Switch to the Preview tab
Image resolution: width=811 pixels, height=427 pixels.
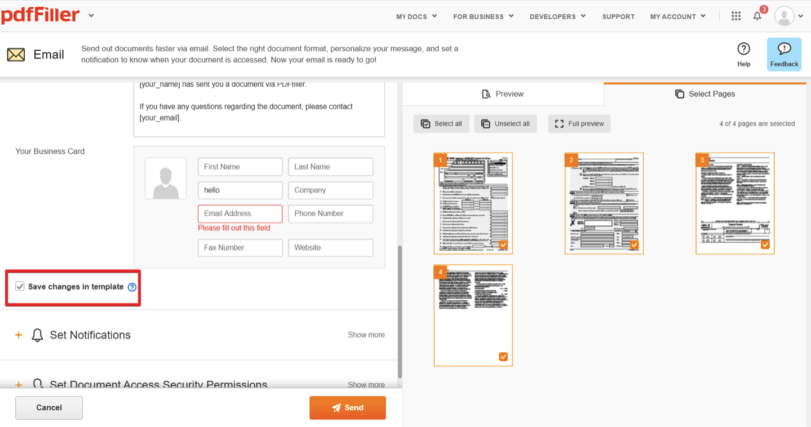(503, 94)
